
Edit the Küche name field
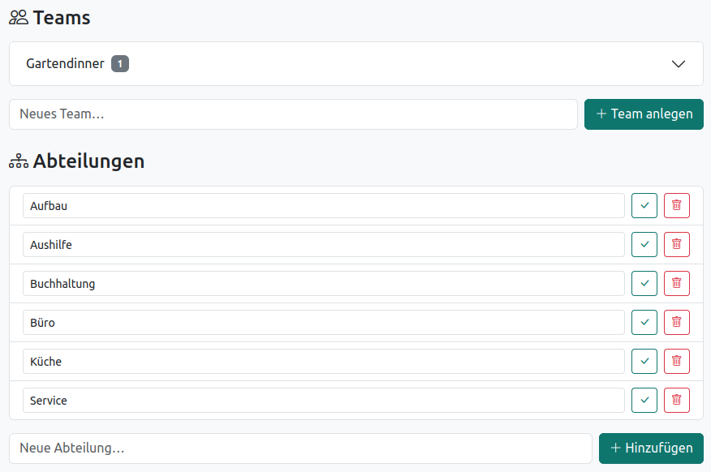click(324, 362)
